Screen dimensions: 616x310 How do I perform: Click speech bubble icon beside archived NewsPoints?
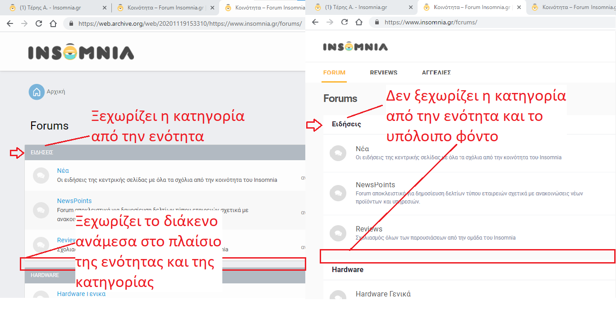[41, 210]
